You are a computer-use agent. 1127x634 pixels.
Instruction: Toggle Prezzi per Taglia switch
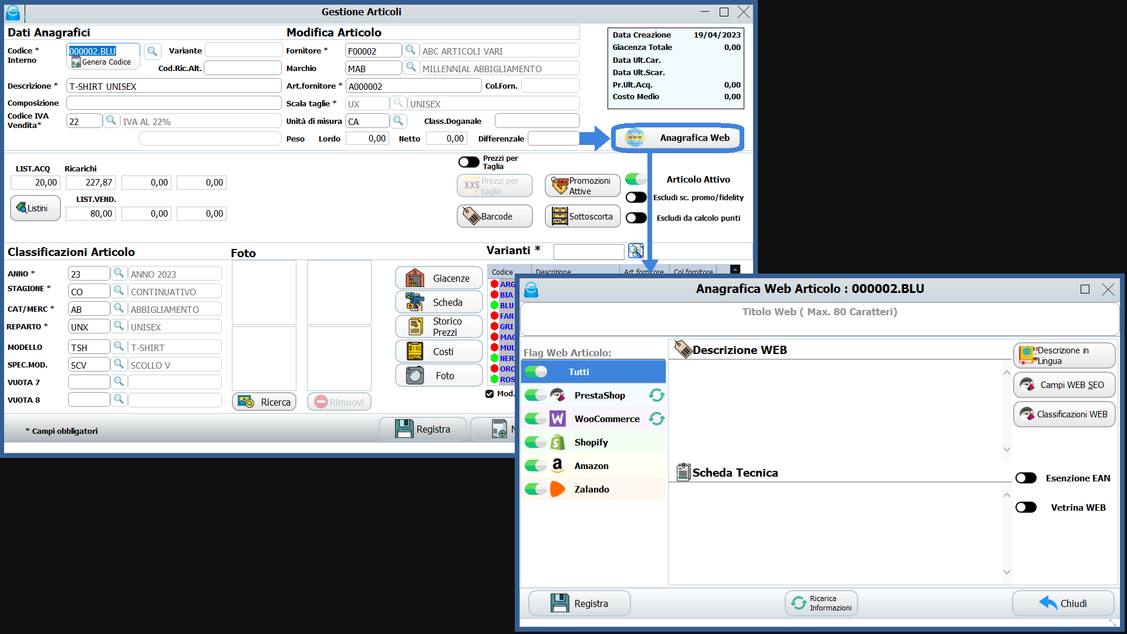[x=468, y=162]
